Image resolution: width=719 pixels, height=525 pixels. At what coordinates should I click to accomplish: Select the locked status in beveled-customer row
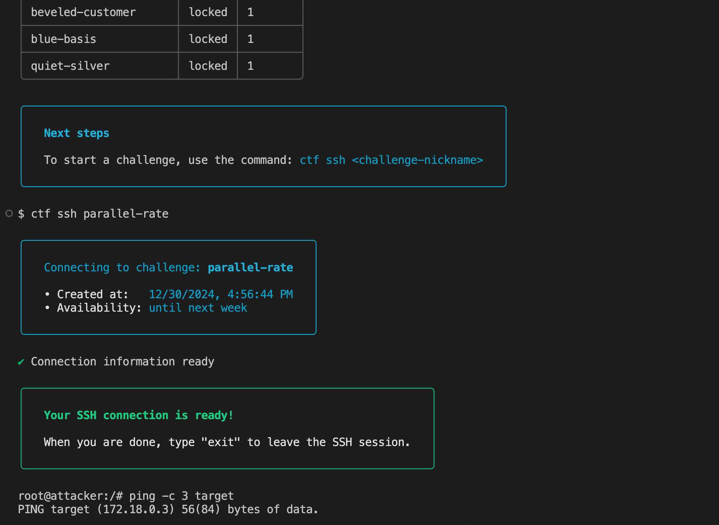[208, 12]
